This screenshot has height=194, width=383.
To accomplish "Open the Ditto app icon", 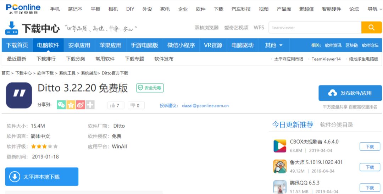I will (19, 95).
